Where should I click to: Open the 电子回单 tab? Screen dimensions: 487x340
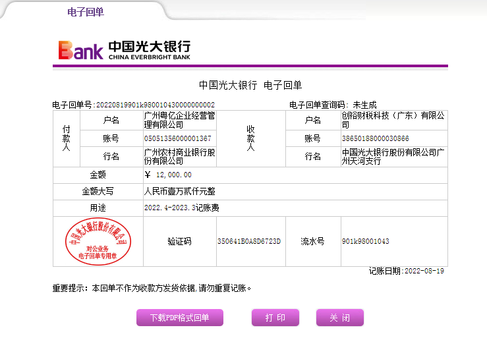coord(86,12)
